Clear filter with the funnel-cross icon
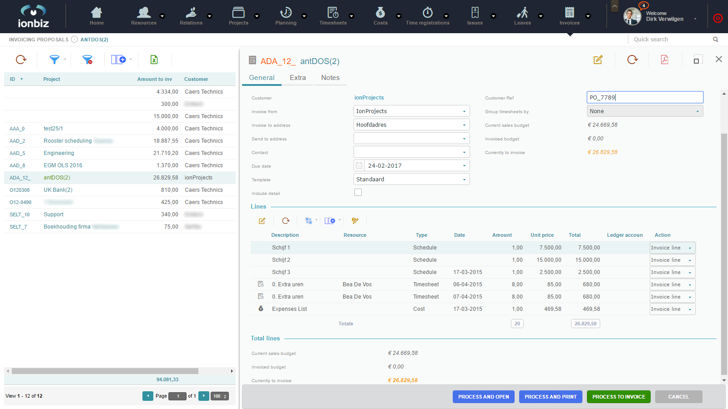 tap(87, 60)
